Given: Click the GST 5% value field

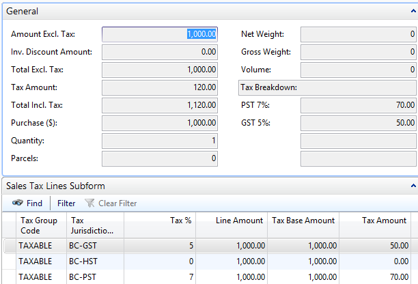Looking at the screenshot, I should (359, 123).
